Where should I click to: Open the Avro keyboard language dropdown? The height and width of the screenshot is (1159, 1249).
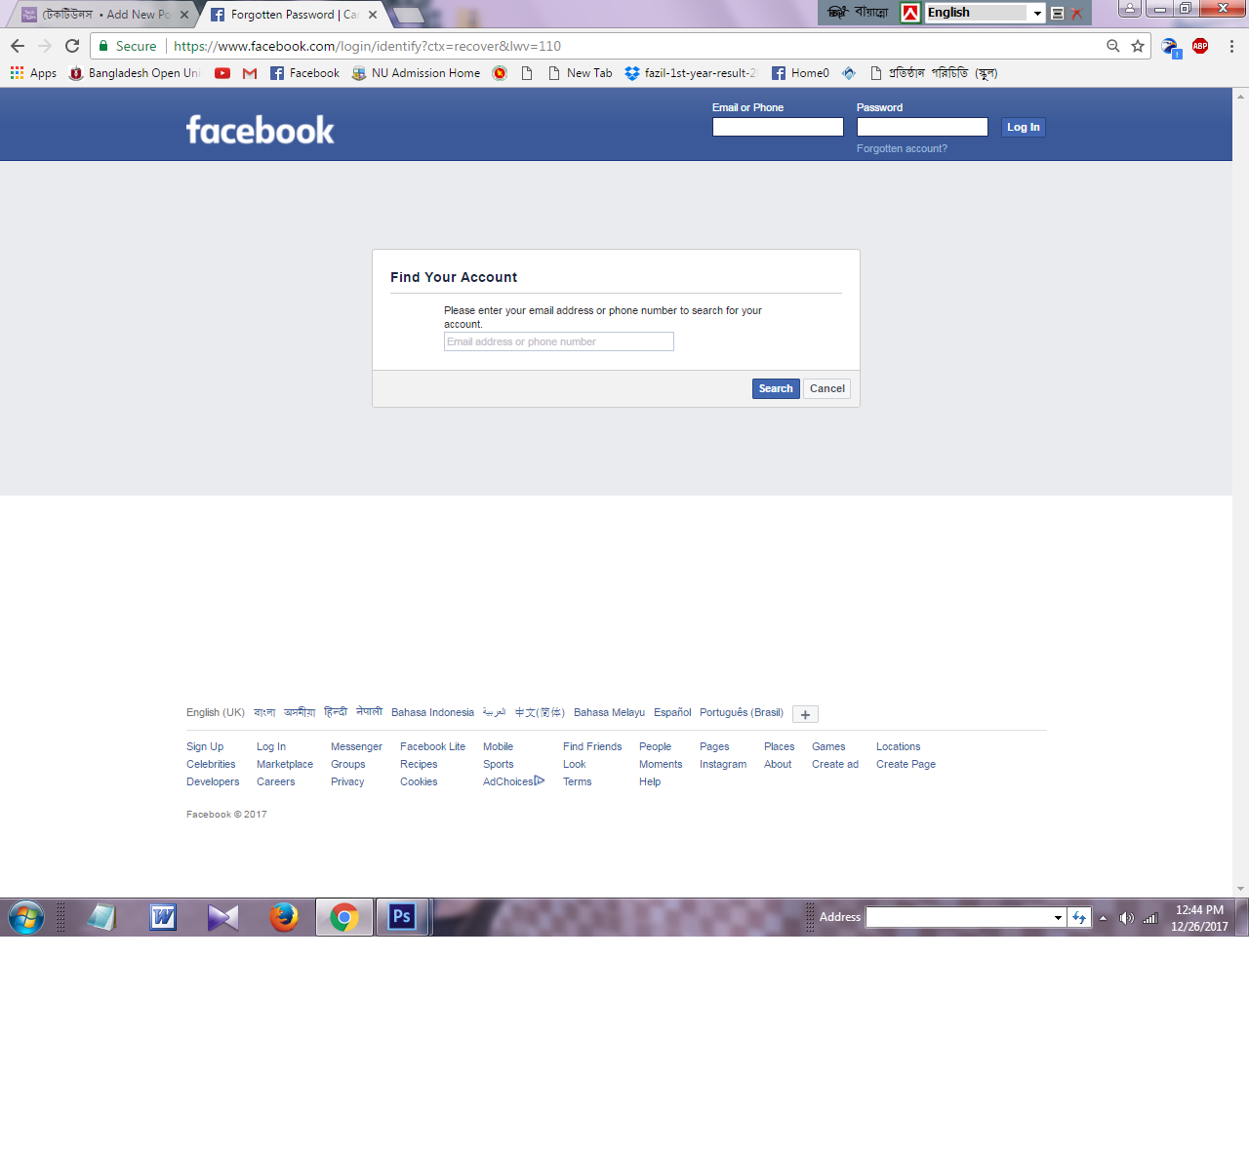(1037, 13)
